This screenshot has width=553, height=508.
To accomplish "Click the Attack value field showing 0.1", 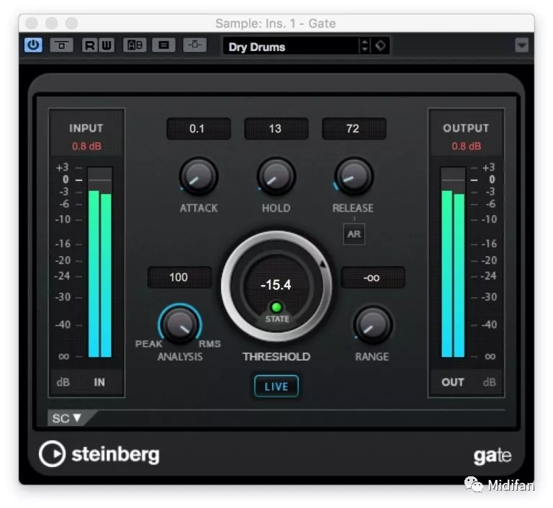I will pyautogui.click(x=198, y=129).
